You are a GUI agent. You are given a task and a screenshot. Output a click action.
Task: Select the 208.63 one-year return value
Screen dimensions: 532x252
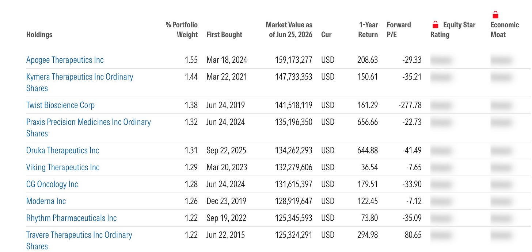tap(368, 60)
